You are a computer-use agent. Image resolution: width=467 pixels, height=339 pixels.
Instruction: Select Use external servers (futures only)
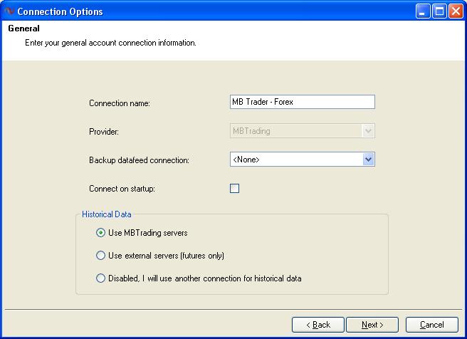tap(100, 256)
